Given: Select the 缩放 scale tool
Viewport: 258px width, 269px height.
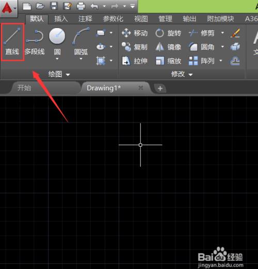Looking at the screenshot, I should (168, 61).
